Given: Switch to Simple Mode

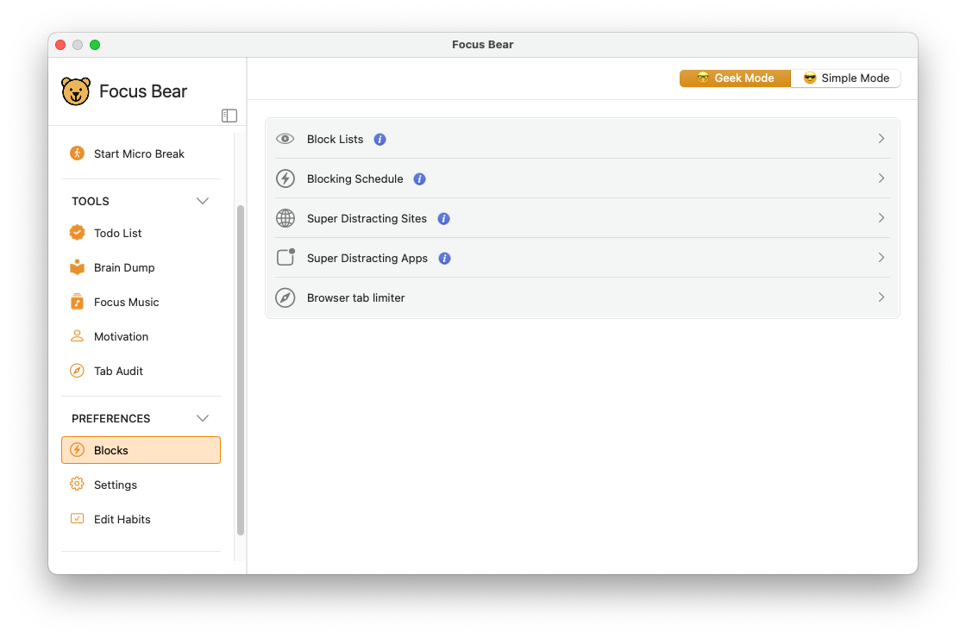Looking at the screenshot, I should [x=846, y=78].
